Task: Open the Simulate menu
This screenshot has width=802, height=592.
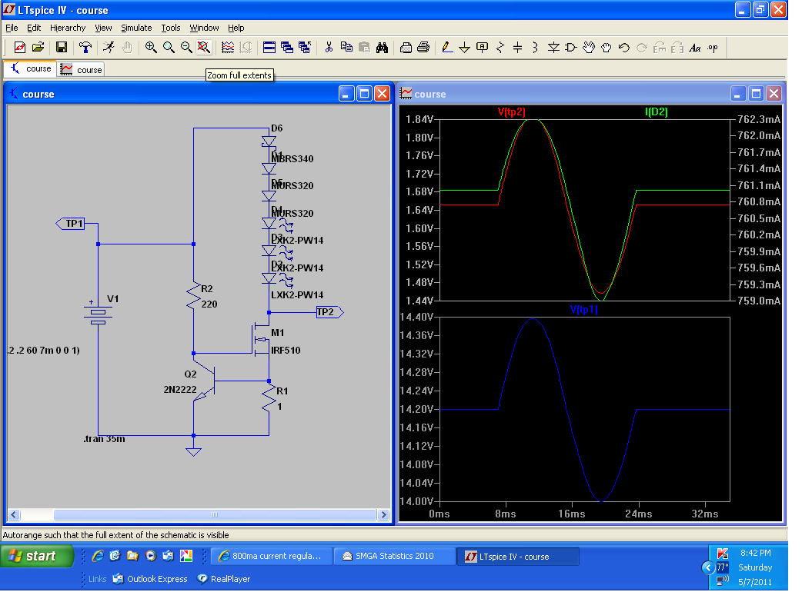Action: [x=136, y=28]
